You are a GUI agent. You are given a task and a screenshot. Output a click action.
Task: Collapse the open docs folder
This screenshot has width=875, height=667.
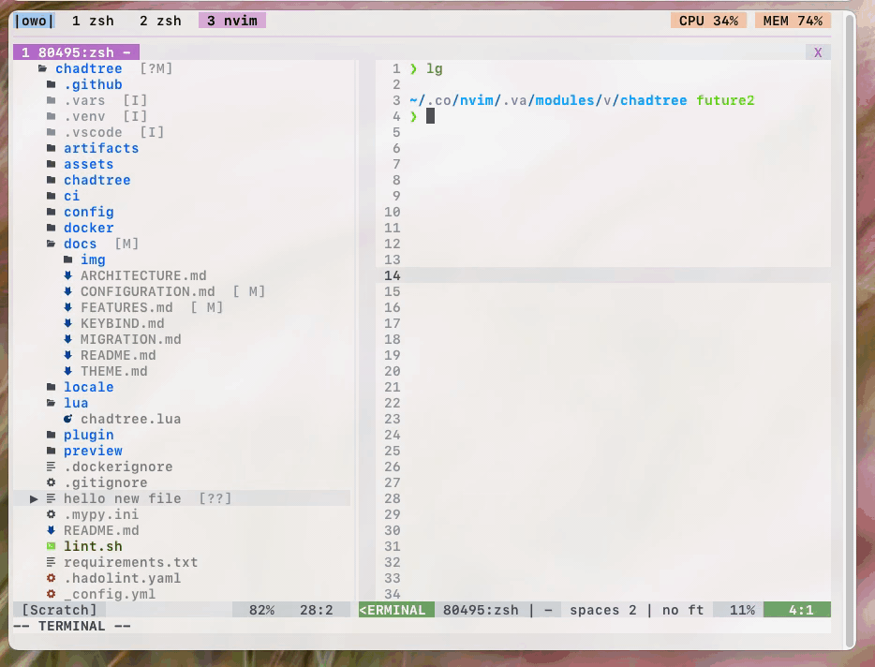point(52,244)
